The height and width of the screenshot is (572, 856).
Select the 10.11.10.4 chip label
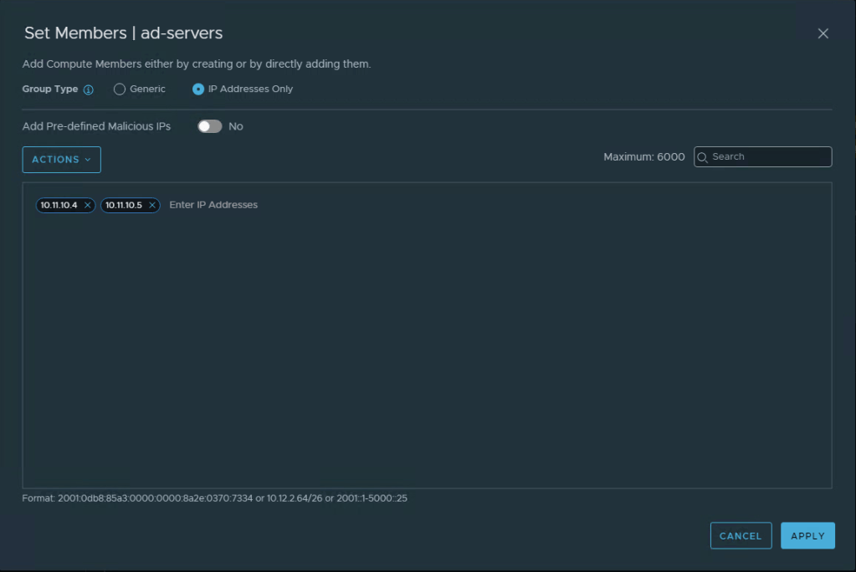pos(59,206)
